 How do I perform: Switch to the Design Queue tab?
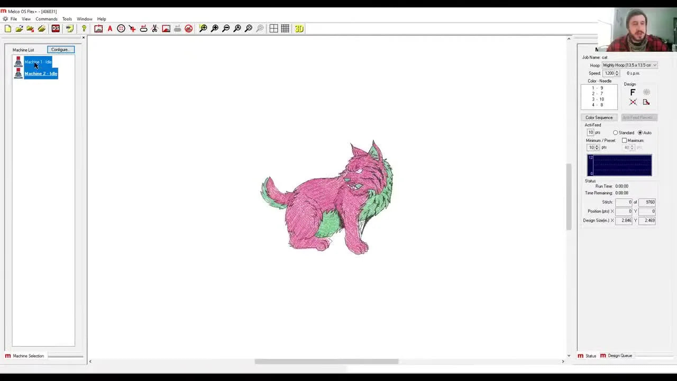coord(619,356)
